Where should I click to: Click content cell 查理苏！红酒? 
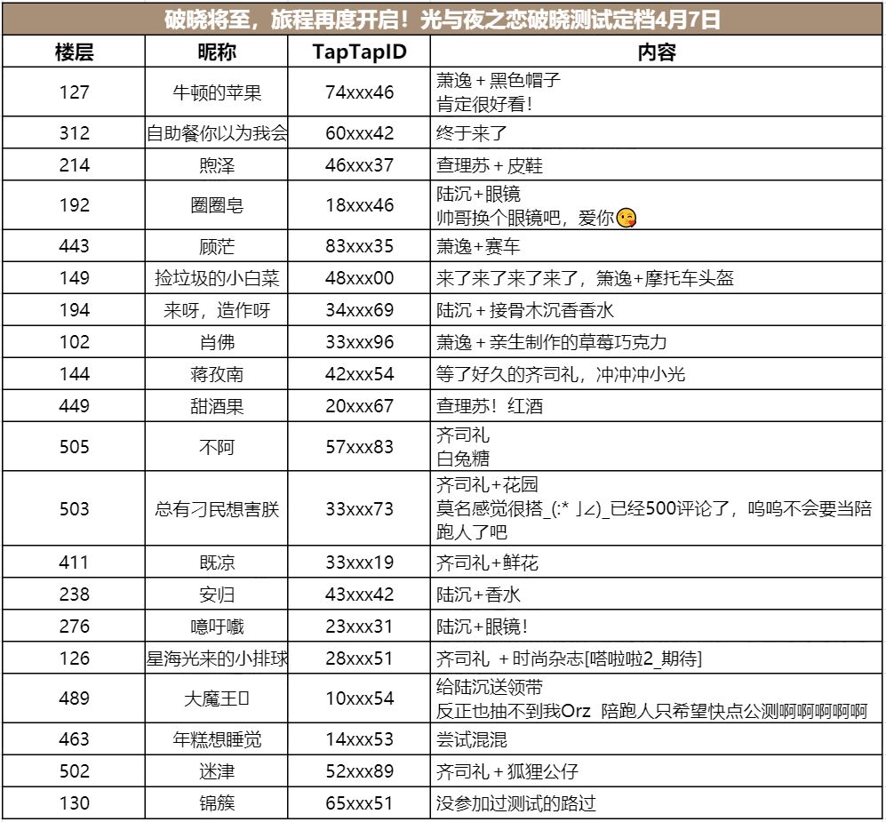[x=656, y=405]
